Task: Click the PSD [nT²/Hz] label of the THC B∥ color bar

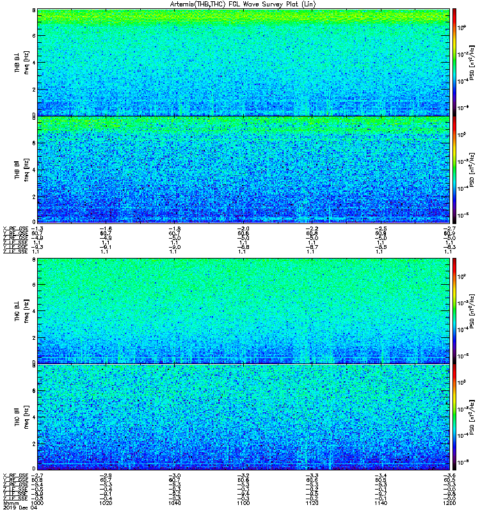Action: [472, 417]
